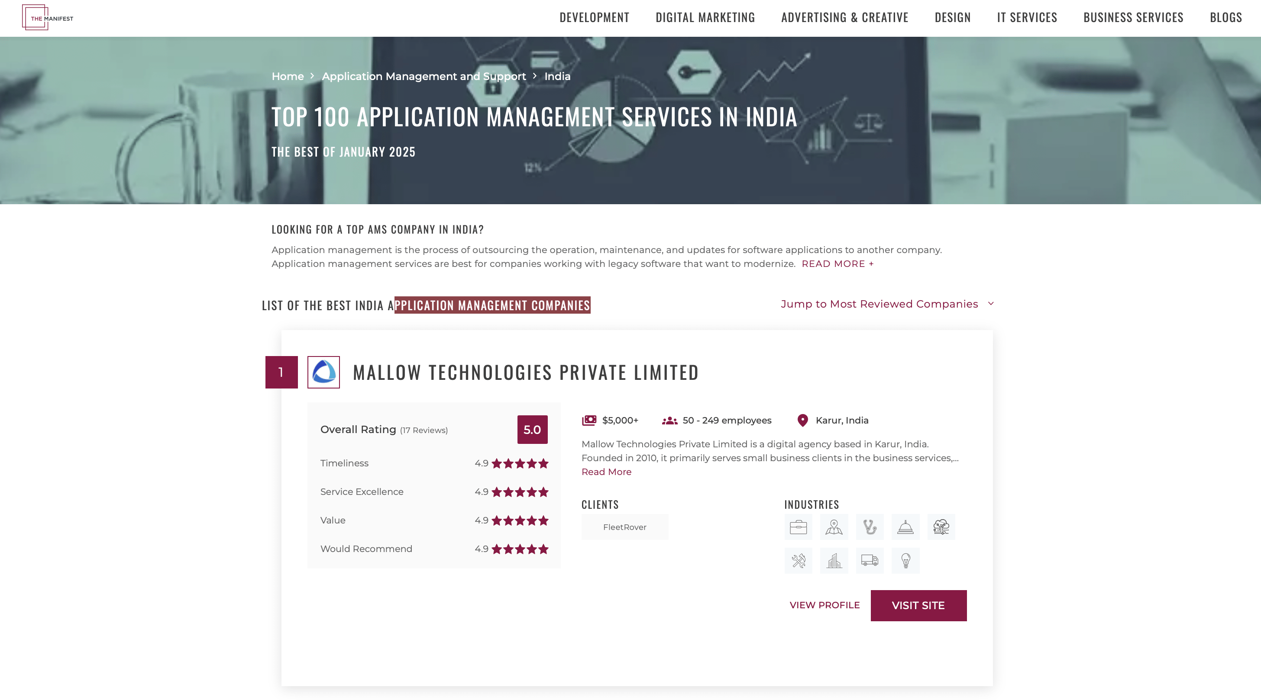Screen dimensions: 1261x700
Task: Click the service bell hospitality icon
Action: (x=905, y=527)
